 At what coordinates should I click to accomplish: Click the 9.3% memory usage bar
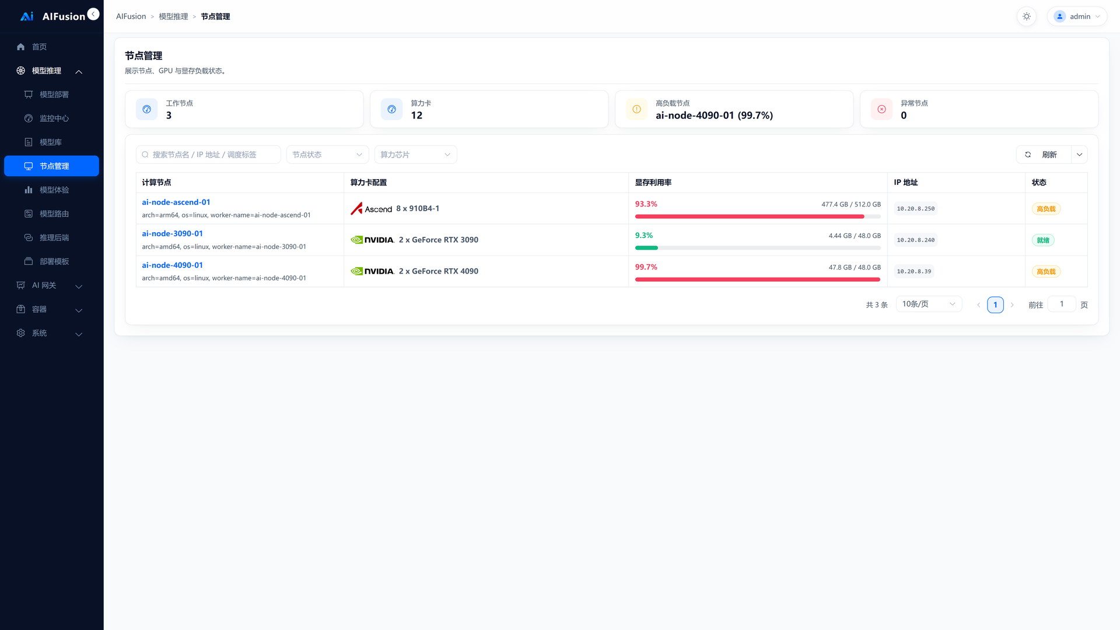[758, 248]
